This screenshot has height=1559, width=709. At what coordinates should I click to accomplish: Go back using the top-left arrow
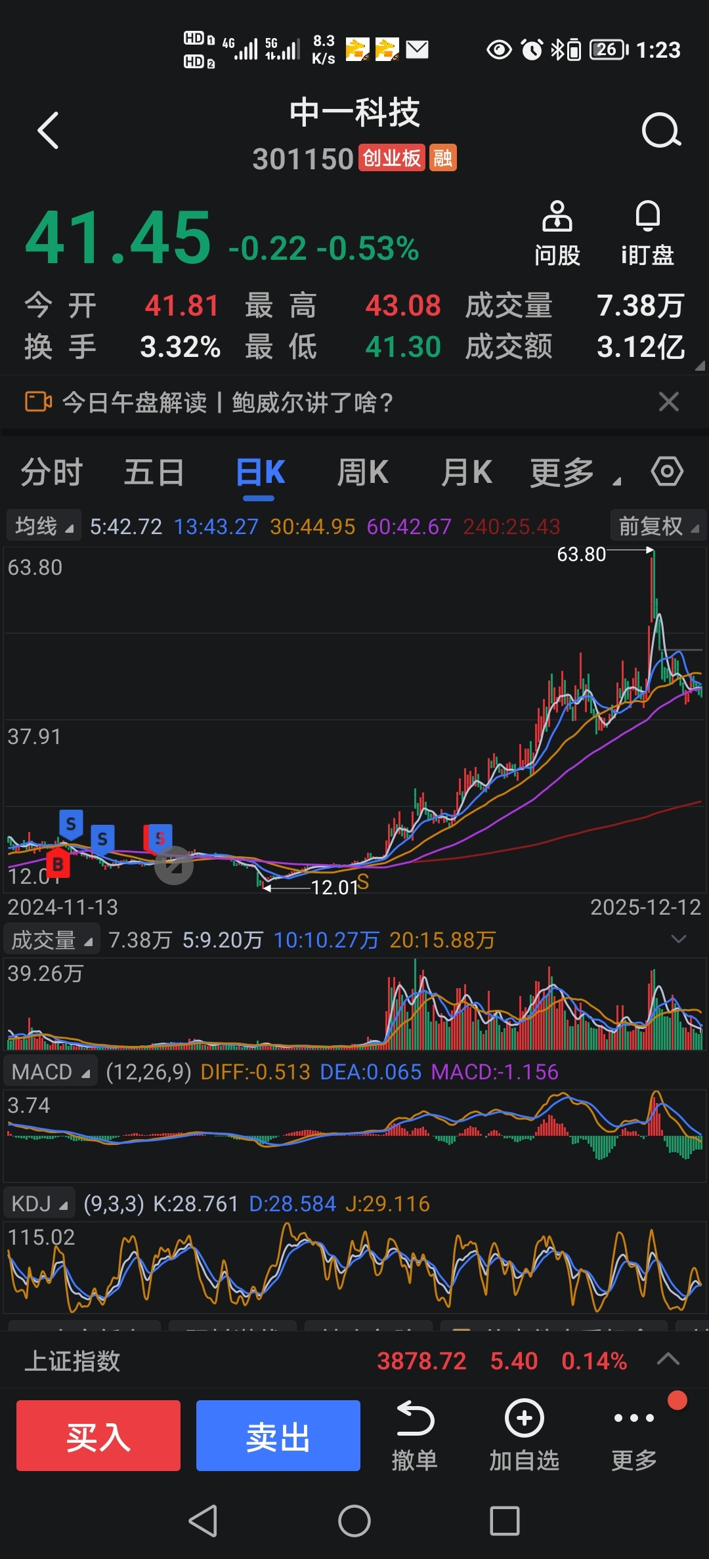point(49,131)
